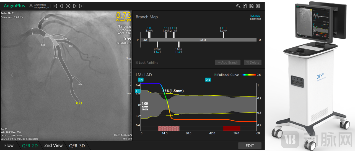The height and width of the screenshot is (151, 355).
Task: Open the report icon
Action: [245, 6]
